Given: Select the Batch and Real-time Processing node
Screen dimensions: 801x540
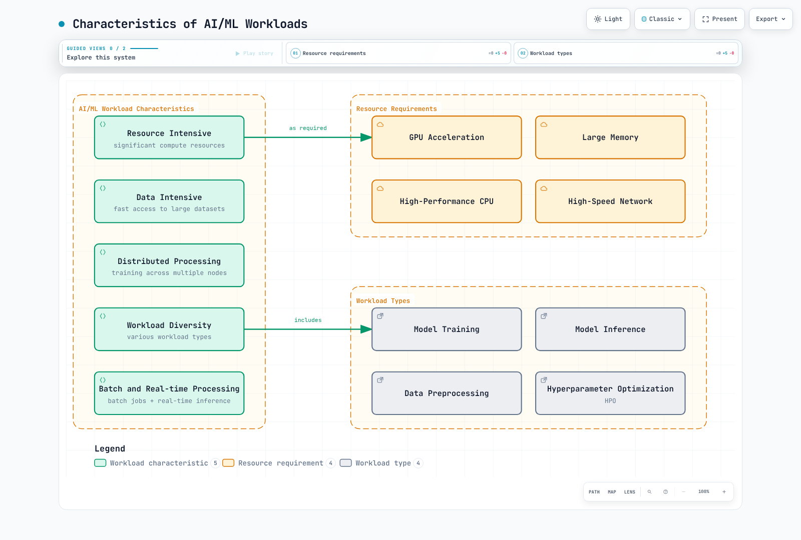Looking at the screenshot, I should [169, 393].
